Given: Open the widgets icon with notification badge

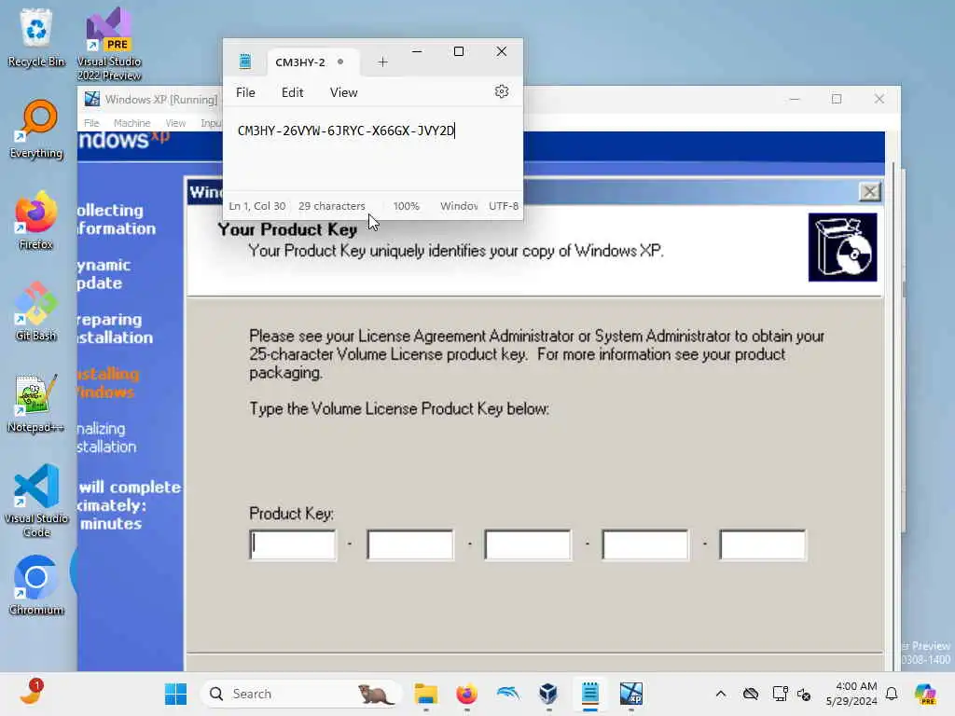Looking at the screenshot, I should pyautogui.click(x=31, y=693).
